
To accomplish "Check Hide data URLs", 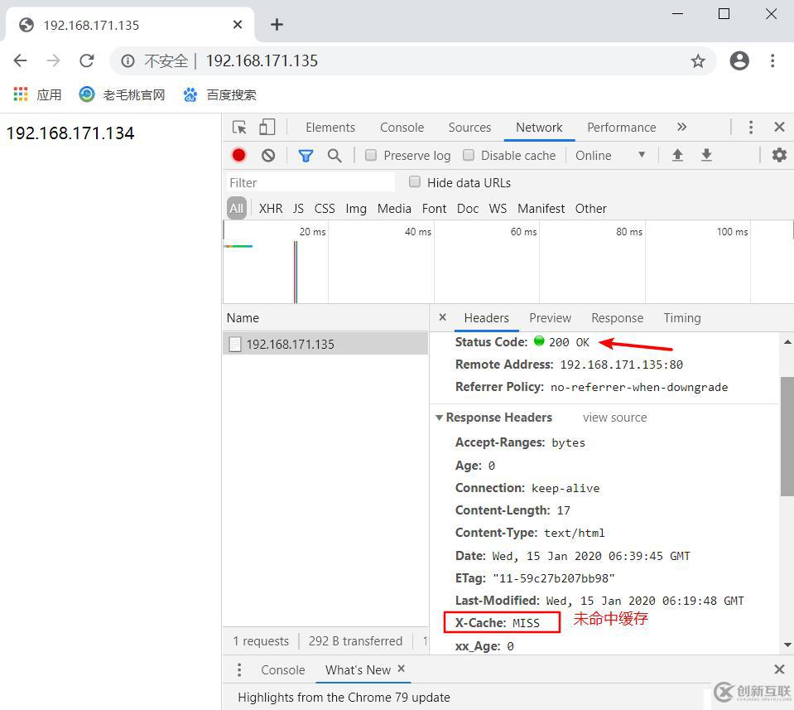I will [x=414, y=182].
